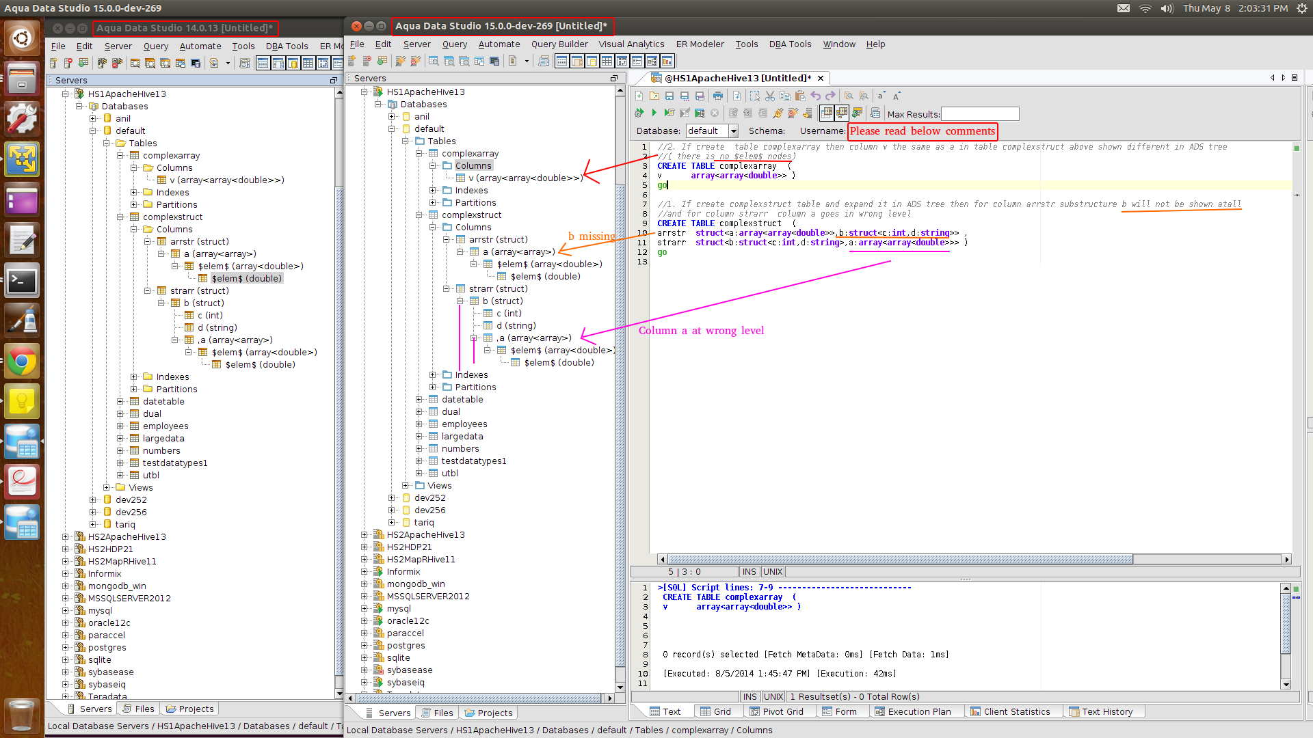Open Chrome from the Ubuntu dock
Viewport: 1313px width, 738px height.
click(22, 361)
